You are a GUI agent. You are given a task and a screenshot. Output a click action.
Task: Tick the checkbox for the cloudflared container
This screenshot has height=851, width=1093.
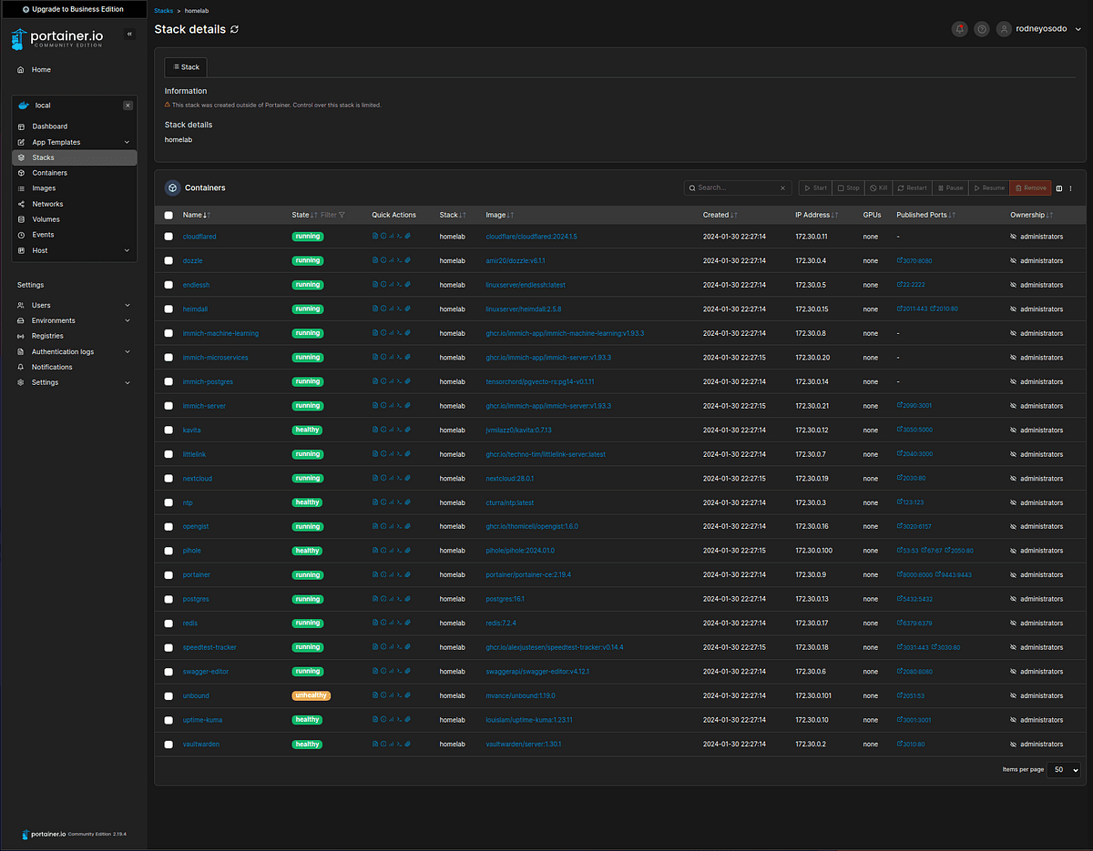169,237
